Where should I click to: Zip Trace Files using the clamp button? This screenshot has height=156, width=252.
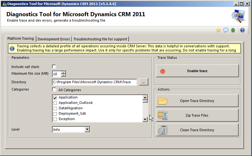click(197, 115)
